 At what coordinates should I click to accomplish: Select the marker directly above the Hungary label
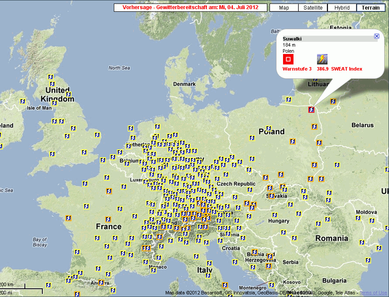pyautogui.click(x=275, y=215)
